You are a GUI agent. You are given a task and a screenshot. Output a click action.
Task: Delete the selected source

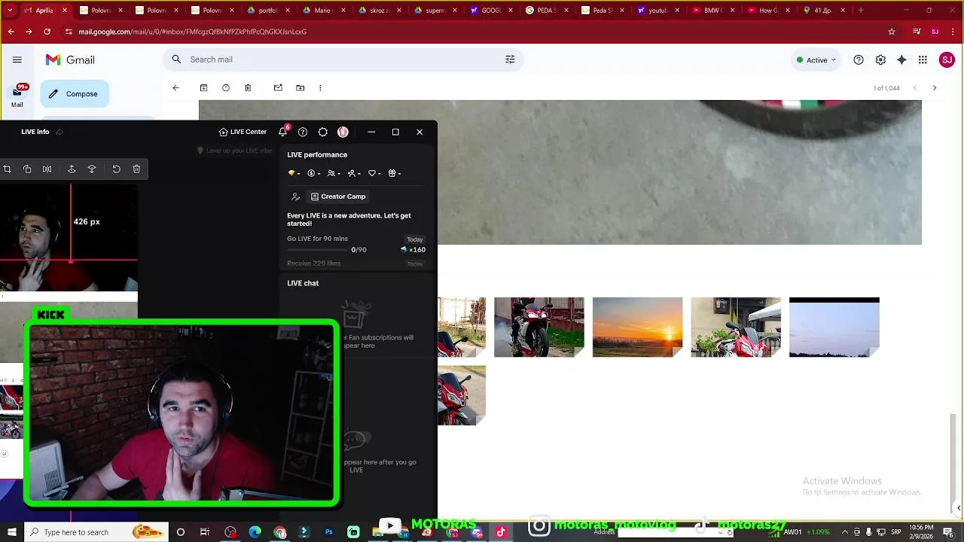pyautogui.click(x=136, y=169)
